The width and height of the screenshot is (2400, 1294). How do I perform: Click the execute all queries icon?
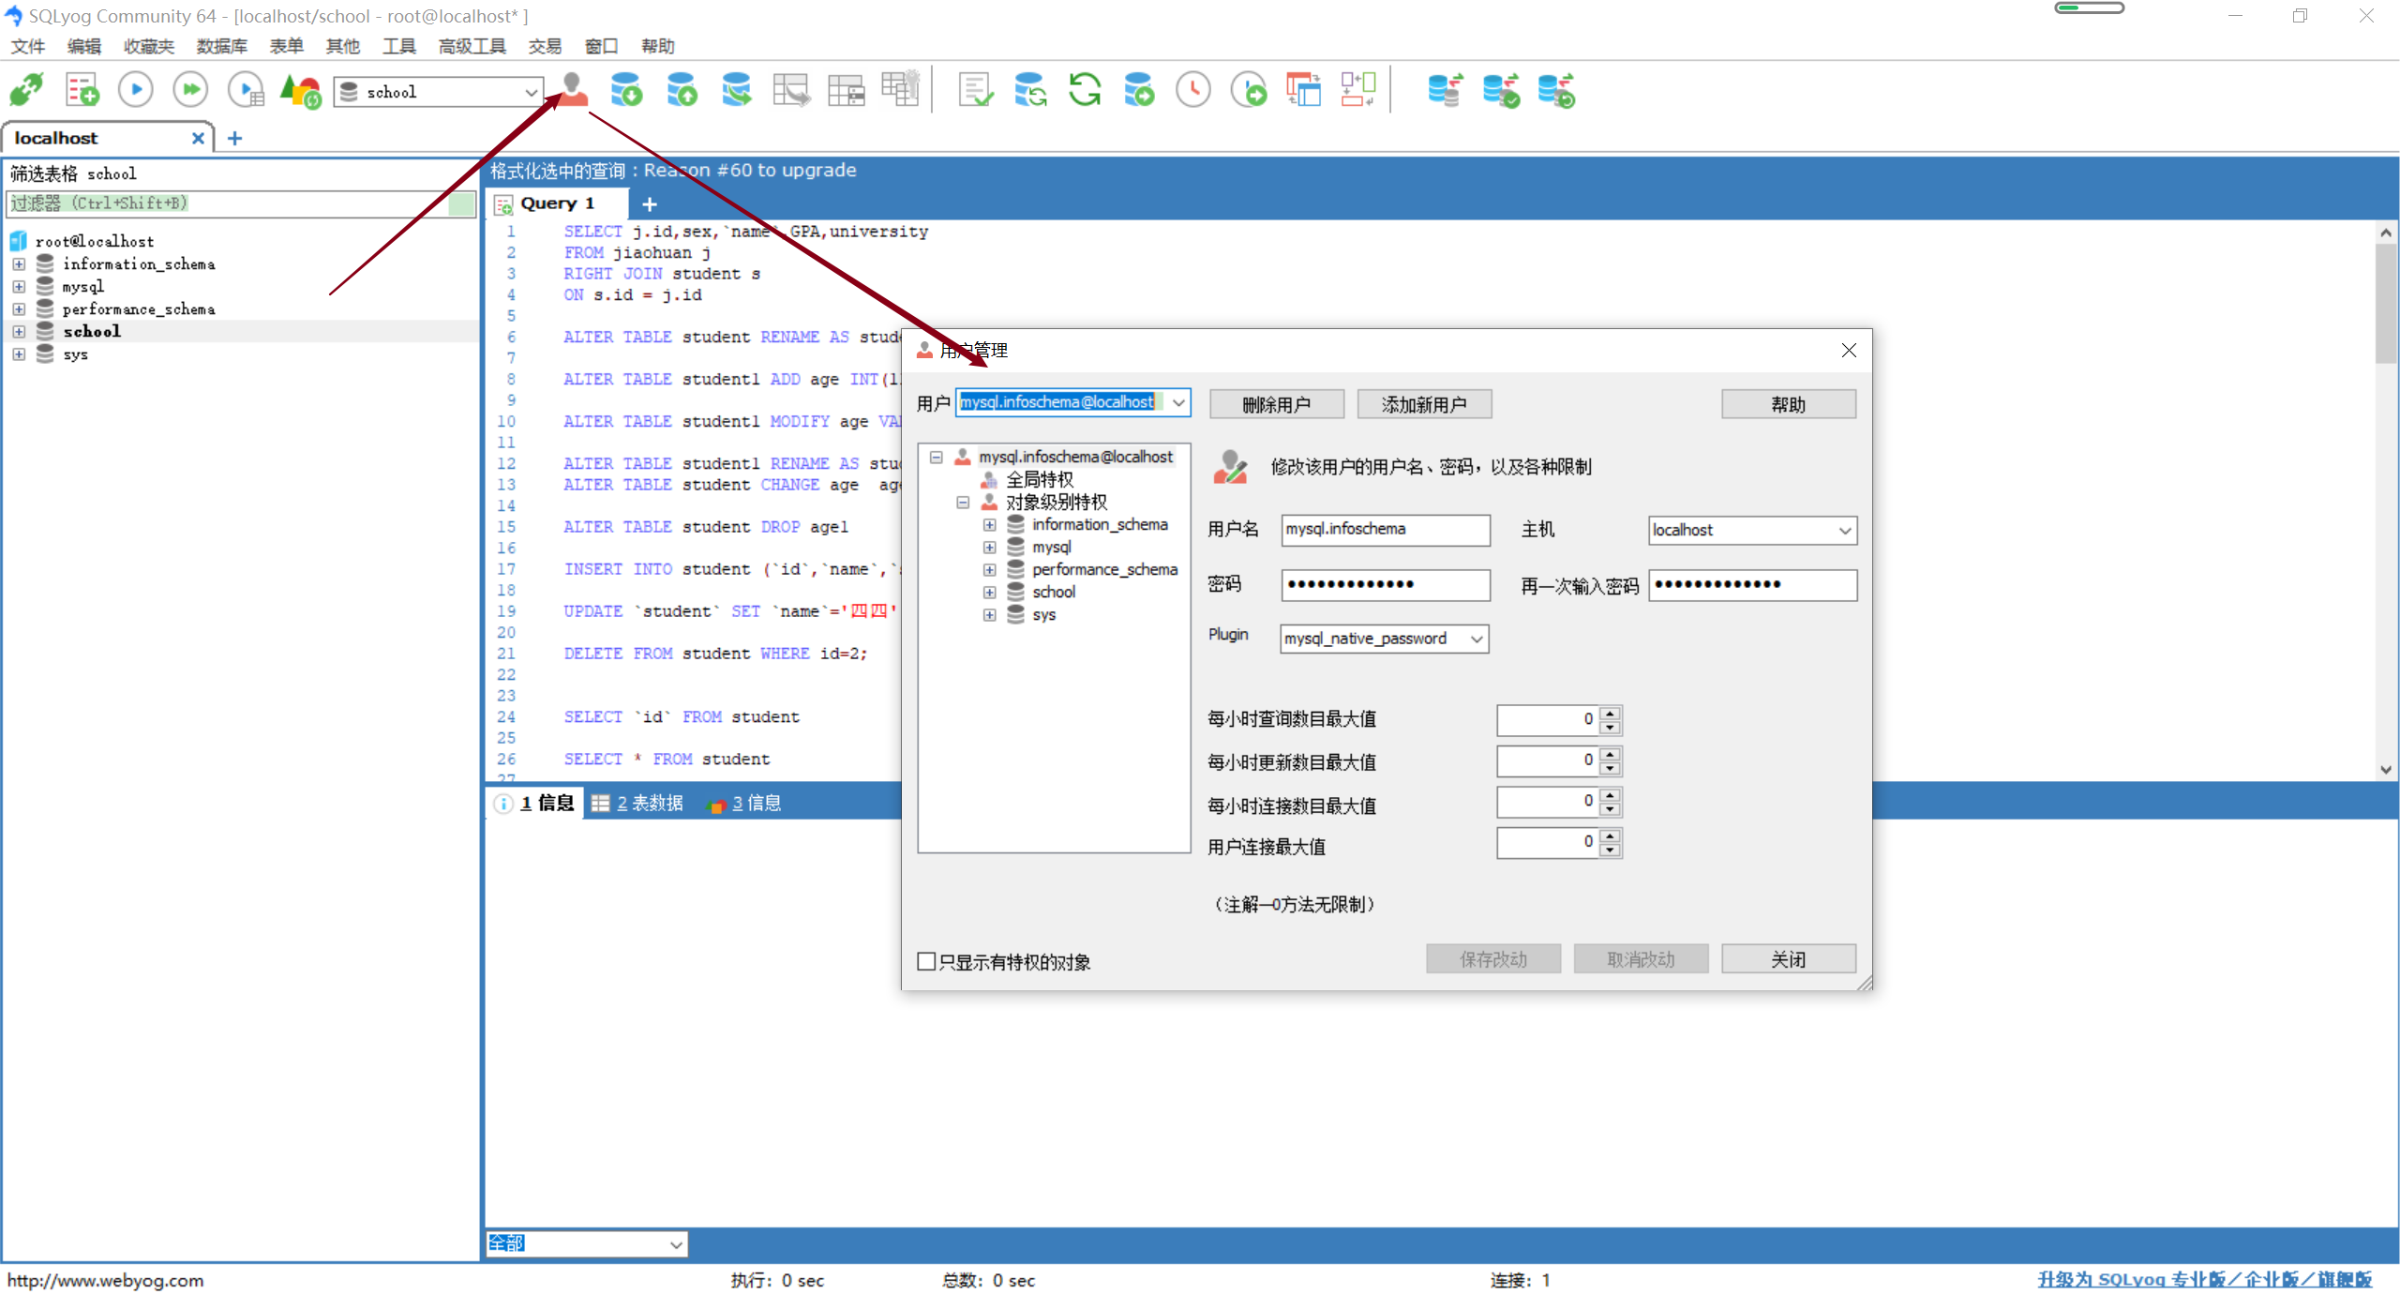pyautogui.click(x=191, y=91)
